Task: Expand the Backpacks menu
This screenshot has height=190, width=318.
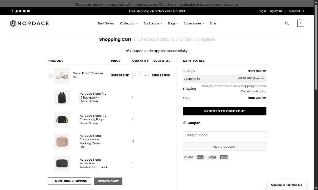Action: pos(153,23)
